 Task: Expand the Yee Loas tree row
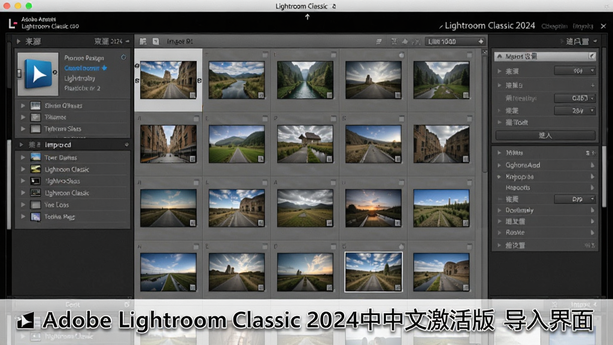click(23, 205)
